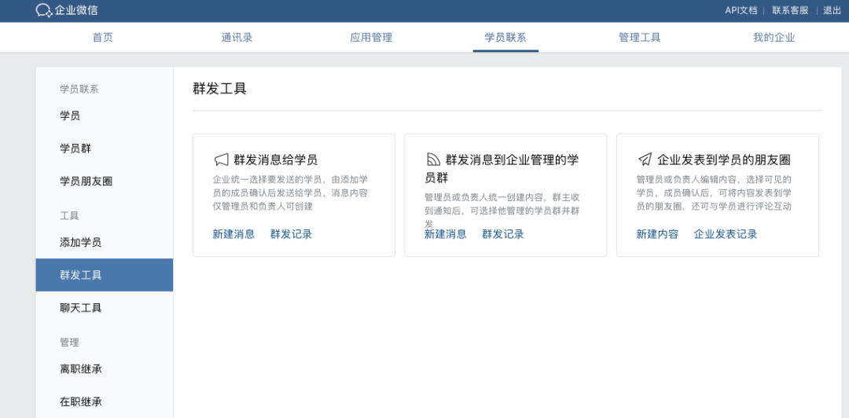Viewport: 849px width, 418px height.
Task: Open the 管理工具 tab
Action: coord(639,38)
